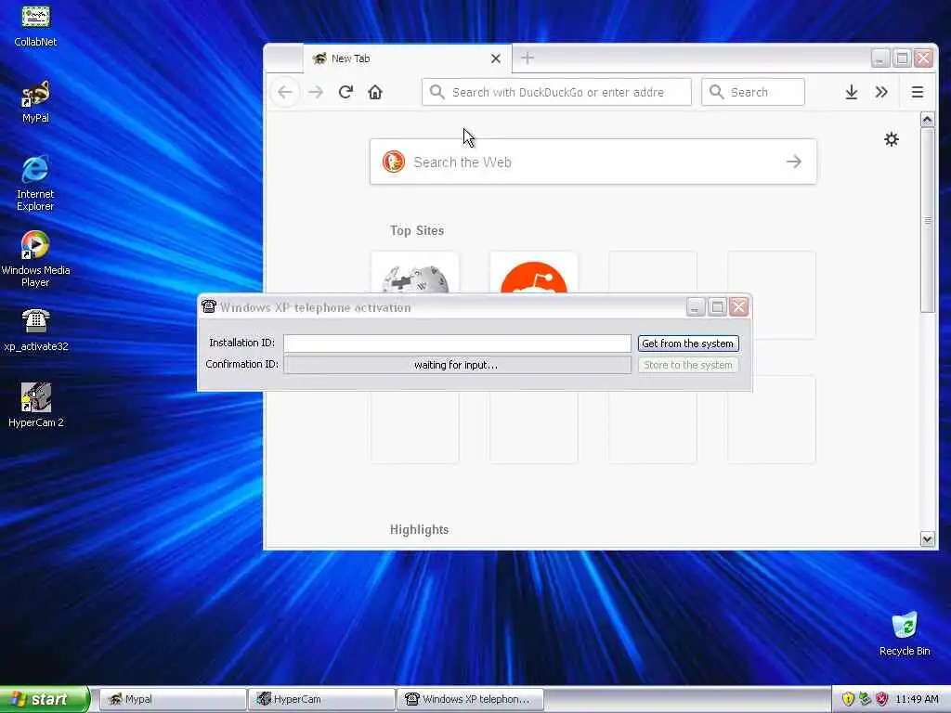This screenshot has width=951, height=713.
Task: Focus the DuckDuckGo address bar
Action: 556,92
